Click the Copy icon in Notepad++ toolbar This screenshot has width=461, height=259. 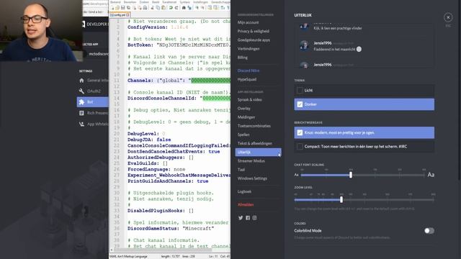[x=158, y=8]
